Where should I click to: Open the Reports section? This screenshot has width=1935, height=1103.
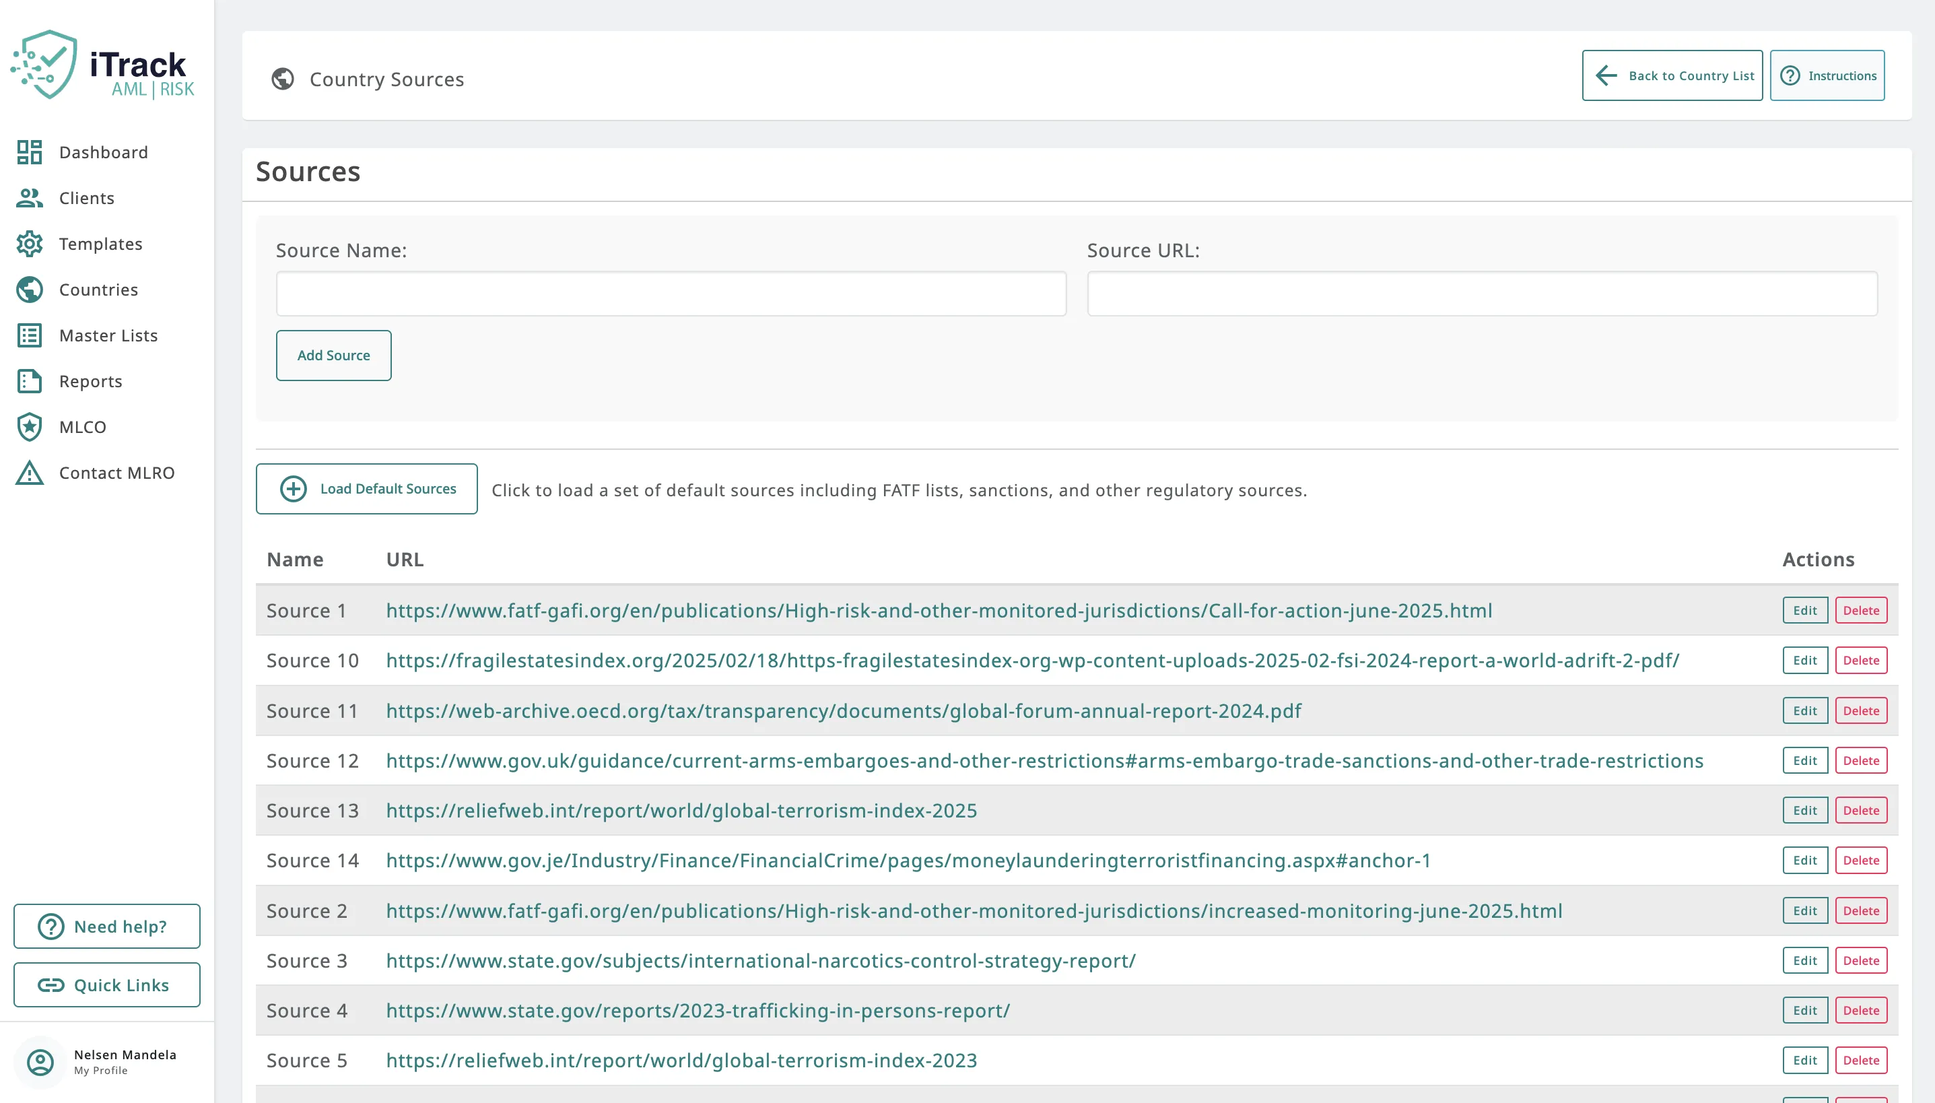[90, 381]
